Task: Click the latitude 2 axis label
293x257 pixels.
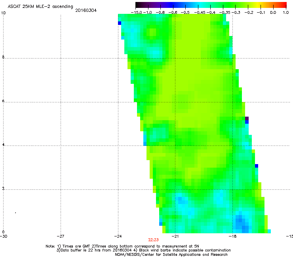Action: click(3, 188)
